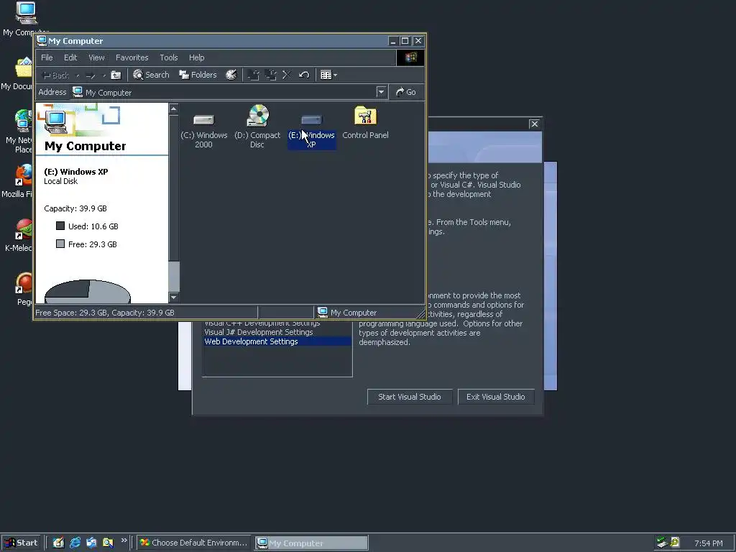Click the Free Space status bar text
The width and height of the screenshot is (736, 552).
click(105, 313)
